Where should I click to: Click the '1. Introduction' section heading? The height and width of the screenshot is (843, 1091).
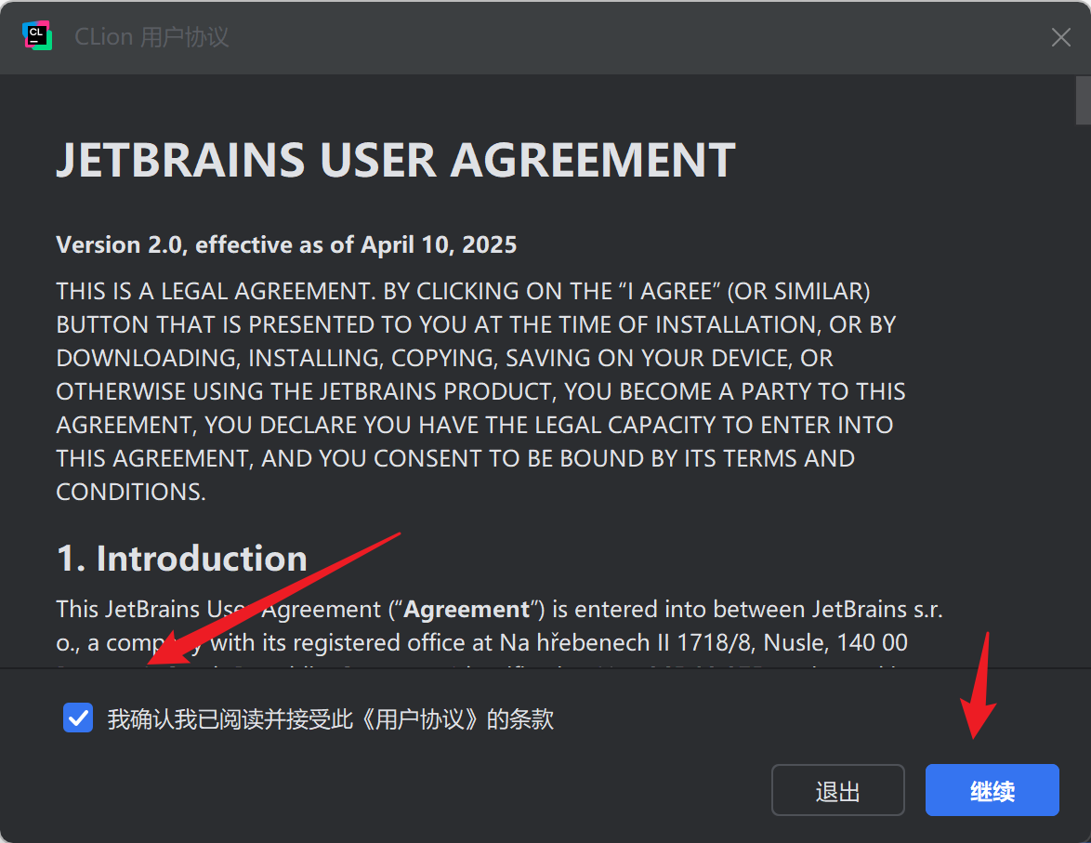pyautogui.click(x=181, y=559)
